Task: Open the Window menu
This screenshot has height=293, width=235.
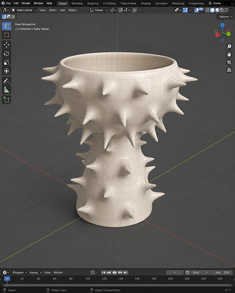Action: point(38,4)
